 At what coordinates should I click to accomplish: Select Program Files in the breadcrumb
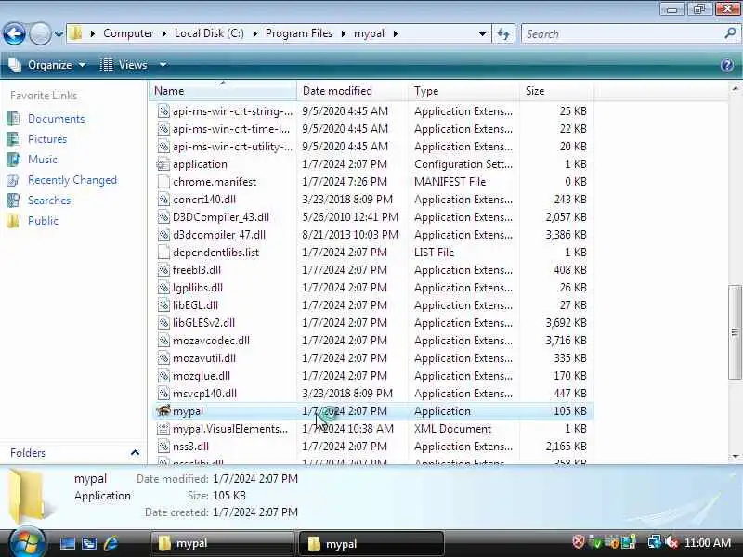(x=298, y=33)
